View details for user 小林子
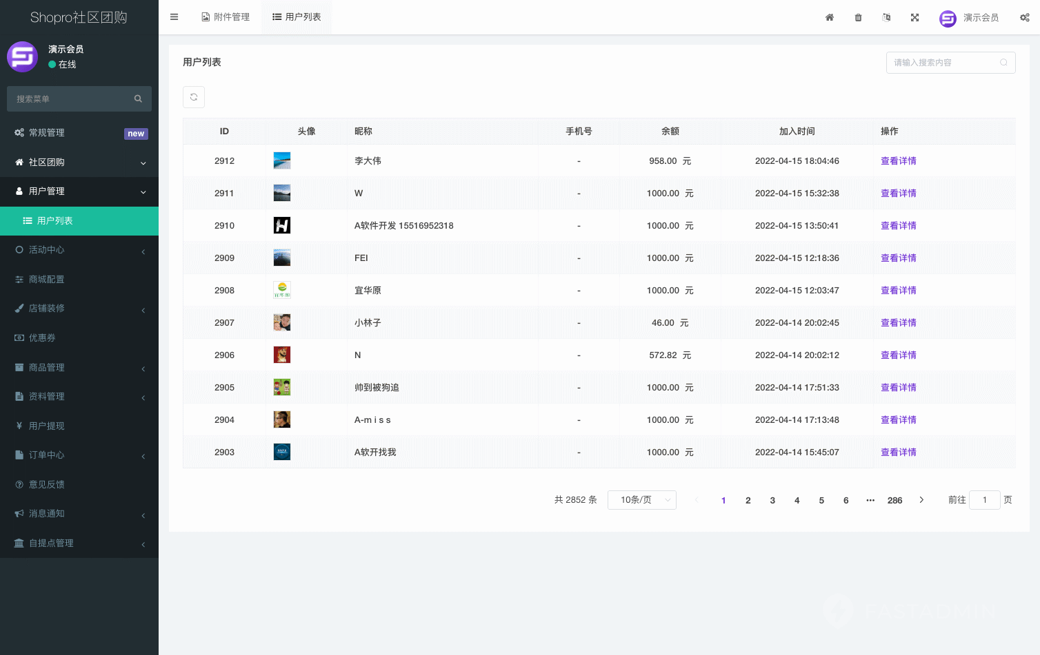The height and width of the screenshot is (655, 1040). [898, 322]
